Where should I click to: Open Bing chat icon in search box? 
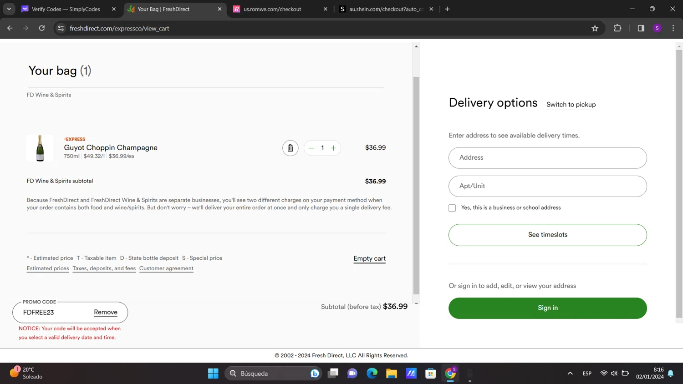coord(315,374)
